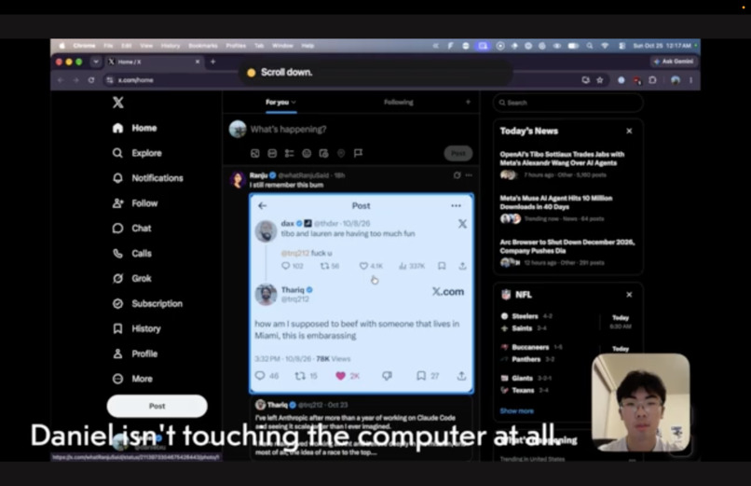Switch to the Following tab
The width and height of the screenshot is (751, 486).
coord(398,102)
